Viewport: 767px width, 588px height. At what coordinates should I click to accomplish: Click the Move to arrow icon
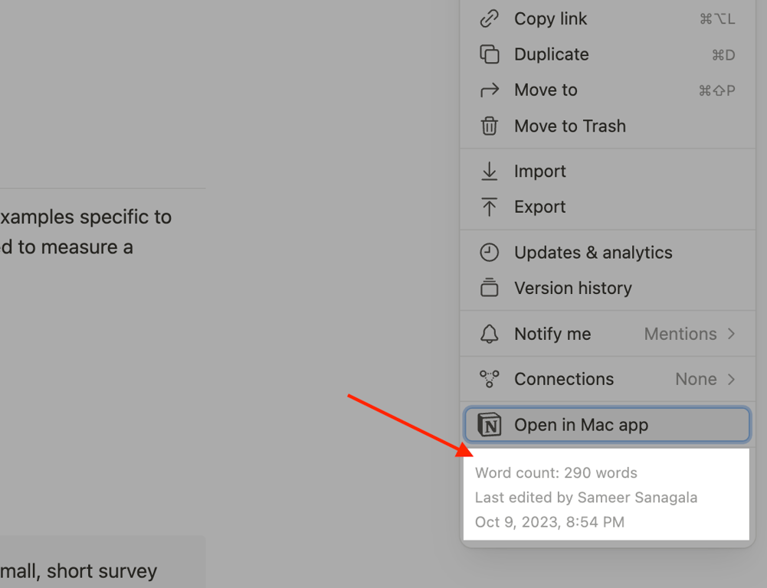[x=489, y=90]
